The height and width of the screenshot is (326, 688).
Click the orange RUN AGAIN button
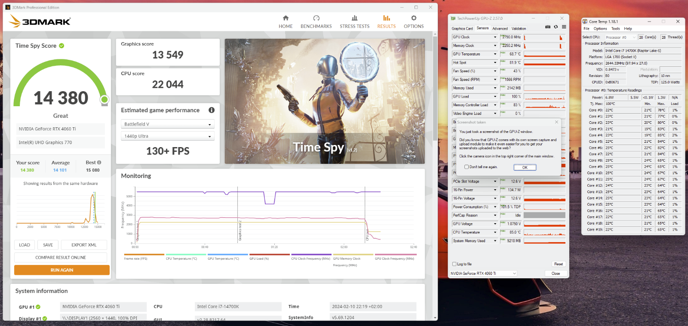point(62,270)
